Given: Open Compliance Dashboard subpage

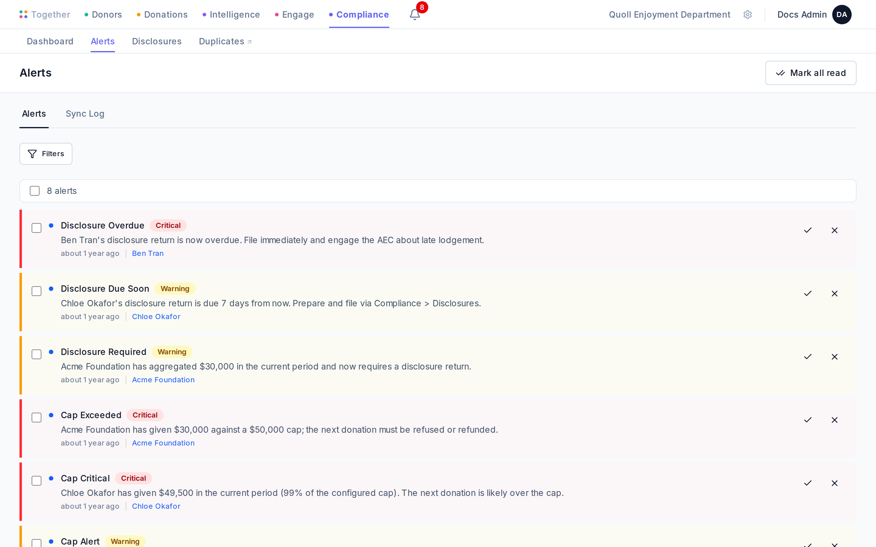Looking at the screenshot, I should click(50, 41).
